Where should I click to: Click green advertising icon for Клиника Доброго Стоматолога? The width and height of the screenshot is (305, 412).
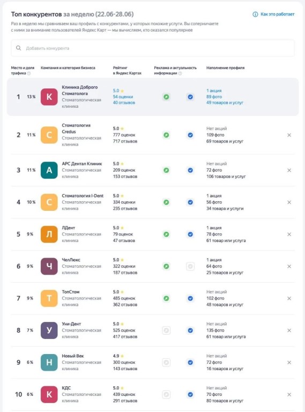tap(166, 97)
